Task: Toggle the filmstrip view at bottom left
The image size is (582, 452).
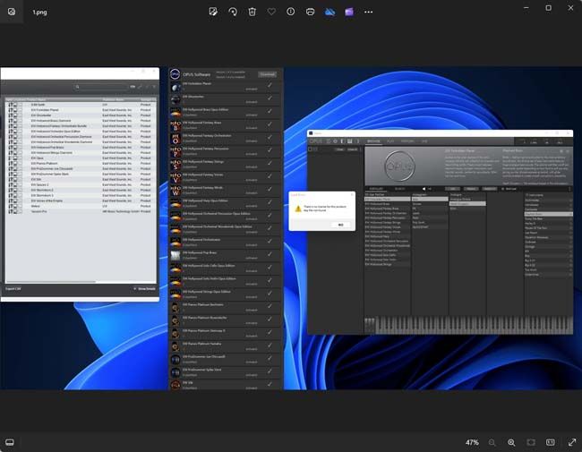Action: [10, 442]
